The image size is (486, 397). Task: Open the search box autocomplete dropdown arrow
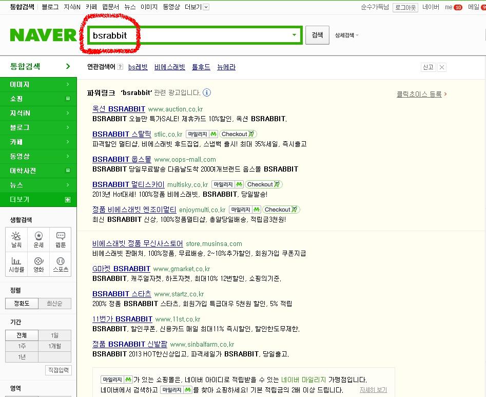pos(294,35)
